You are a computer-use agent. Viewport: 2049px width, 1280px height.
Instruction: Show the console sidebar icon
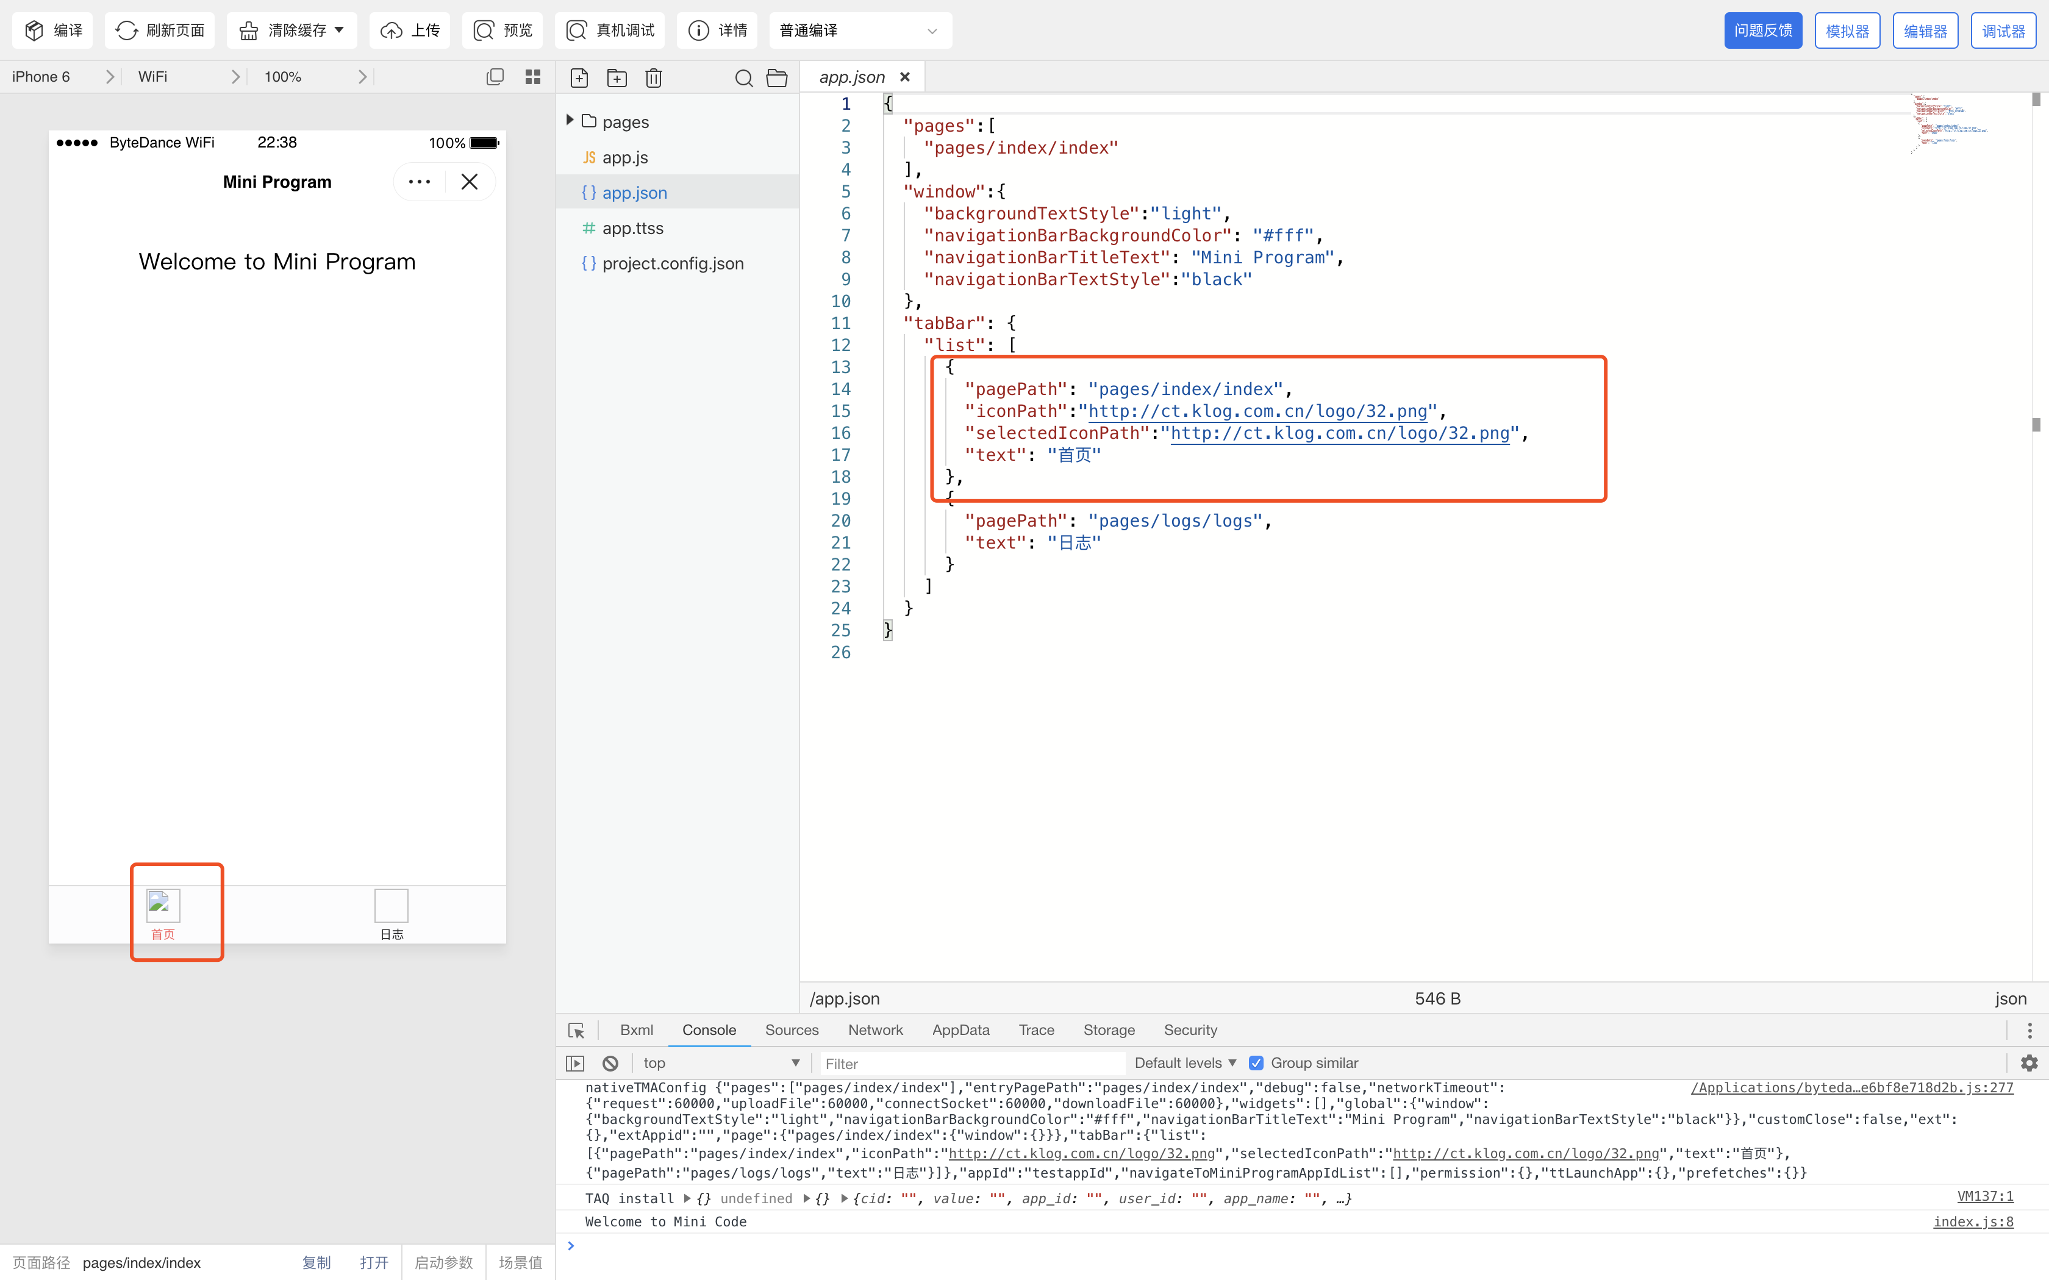point(576,1063)
